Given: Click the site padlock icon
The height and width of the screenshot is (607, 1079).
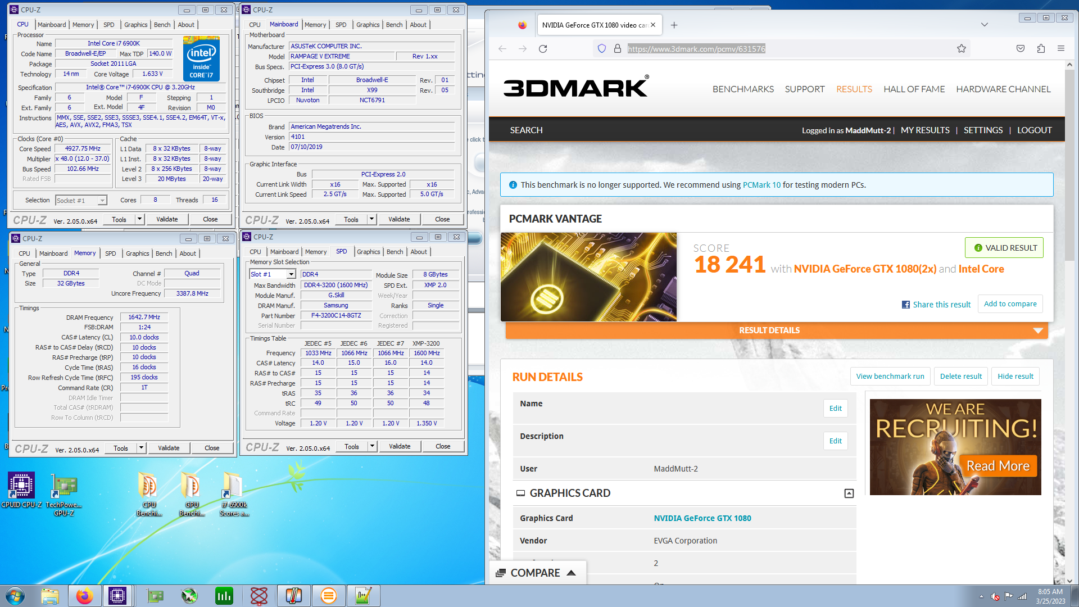Looking at the screenshot, I should (618, 49).
